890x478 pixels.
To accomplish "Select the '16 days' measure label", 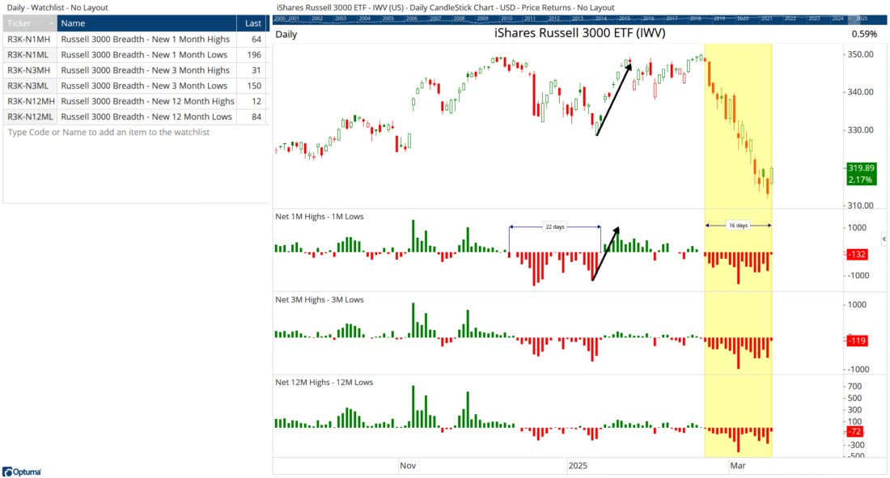I will 739,226.
